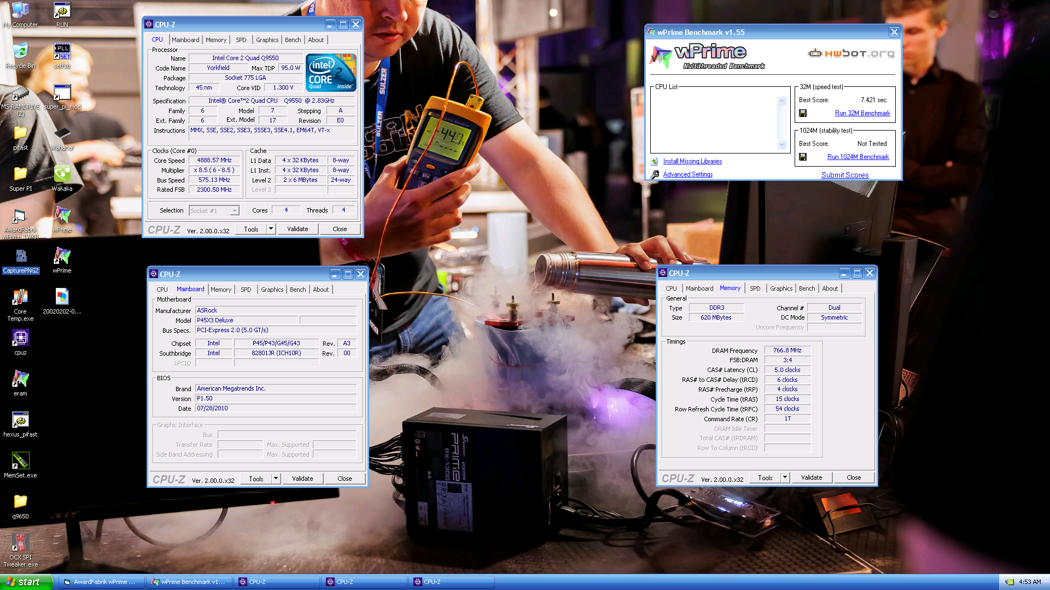Open the pifast folder icon
Viewport: 1050px width, 590px height.
tap(20, 138)
